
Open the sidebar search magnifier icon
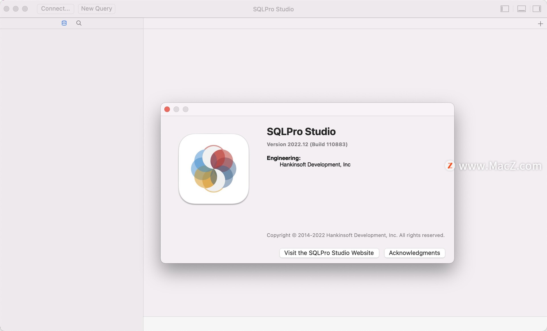pos(79,23)
